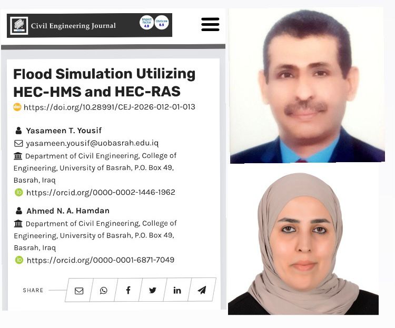
Task: Click the yasameen.yousif@uobasrah.edu.iq email address
Action: (x=92, y=143)
